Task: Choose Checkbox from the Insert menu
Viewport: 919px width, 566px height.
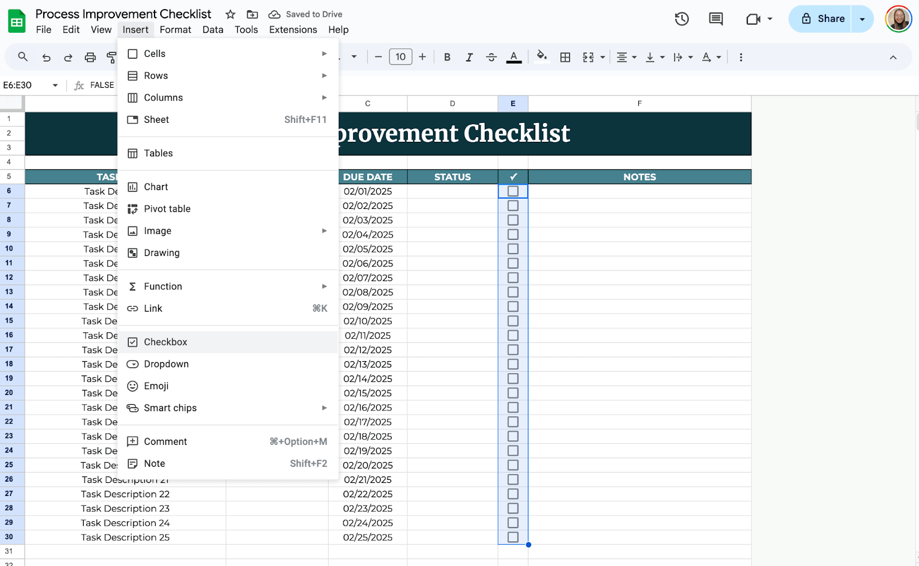Action: [x=166, y=342]
